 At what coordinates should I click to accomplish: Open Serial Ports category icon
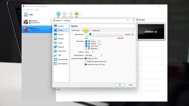point(56,51)
